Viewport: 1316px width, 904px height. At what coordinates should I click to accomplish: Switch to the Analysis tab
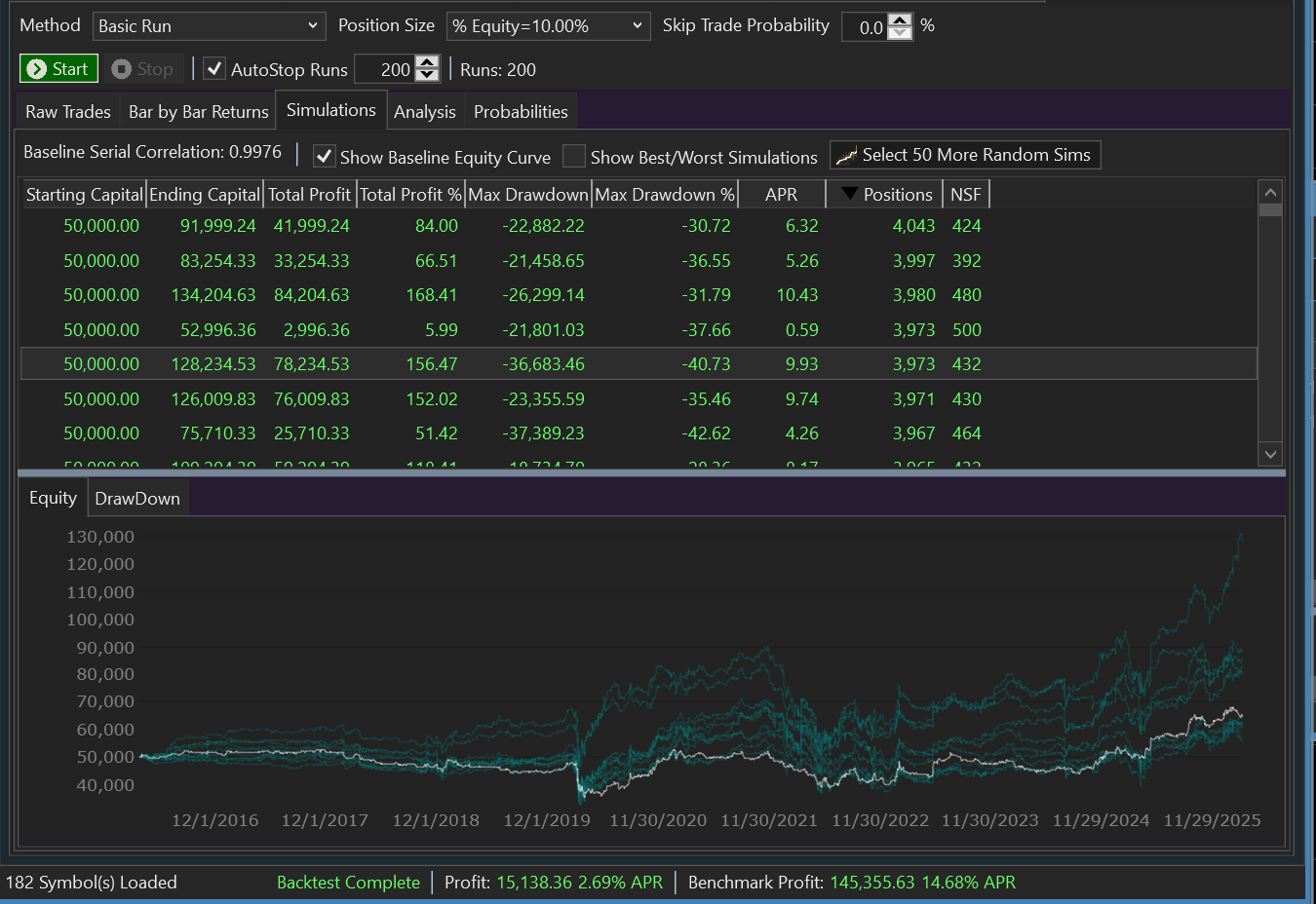click(424, 112)
